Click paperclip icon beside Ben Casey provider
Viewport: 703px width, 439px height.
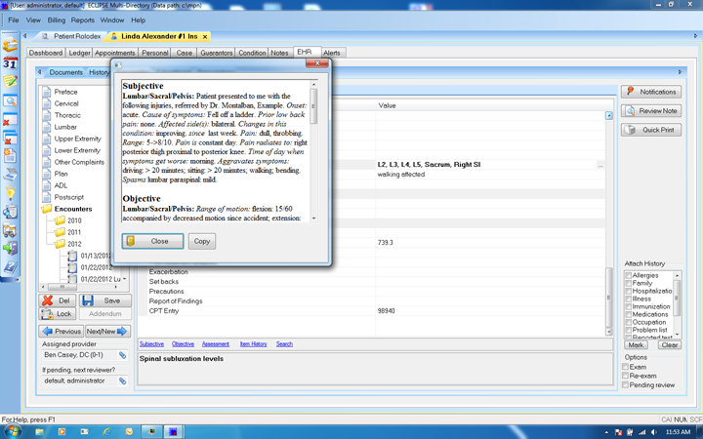[122, 355]
